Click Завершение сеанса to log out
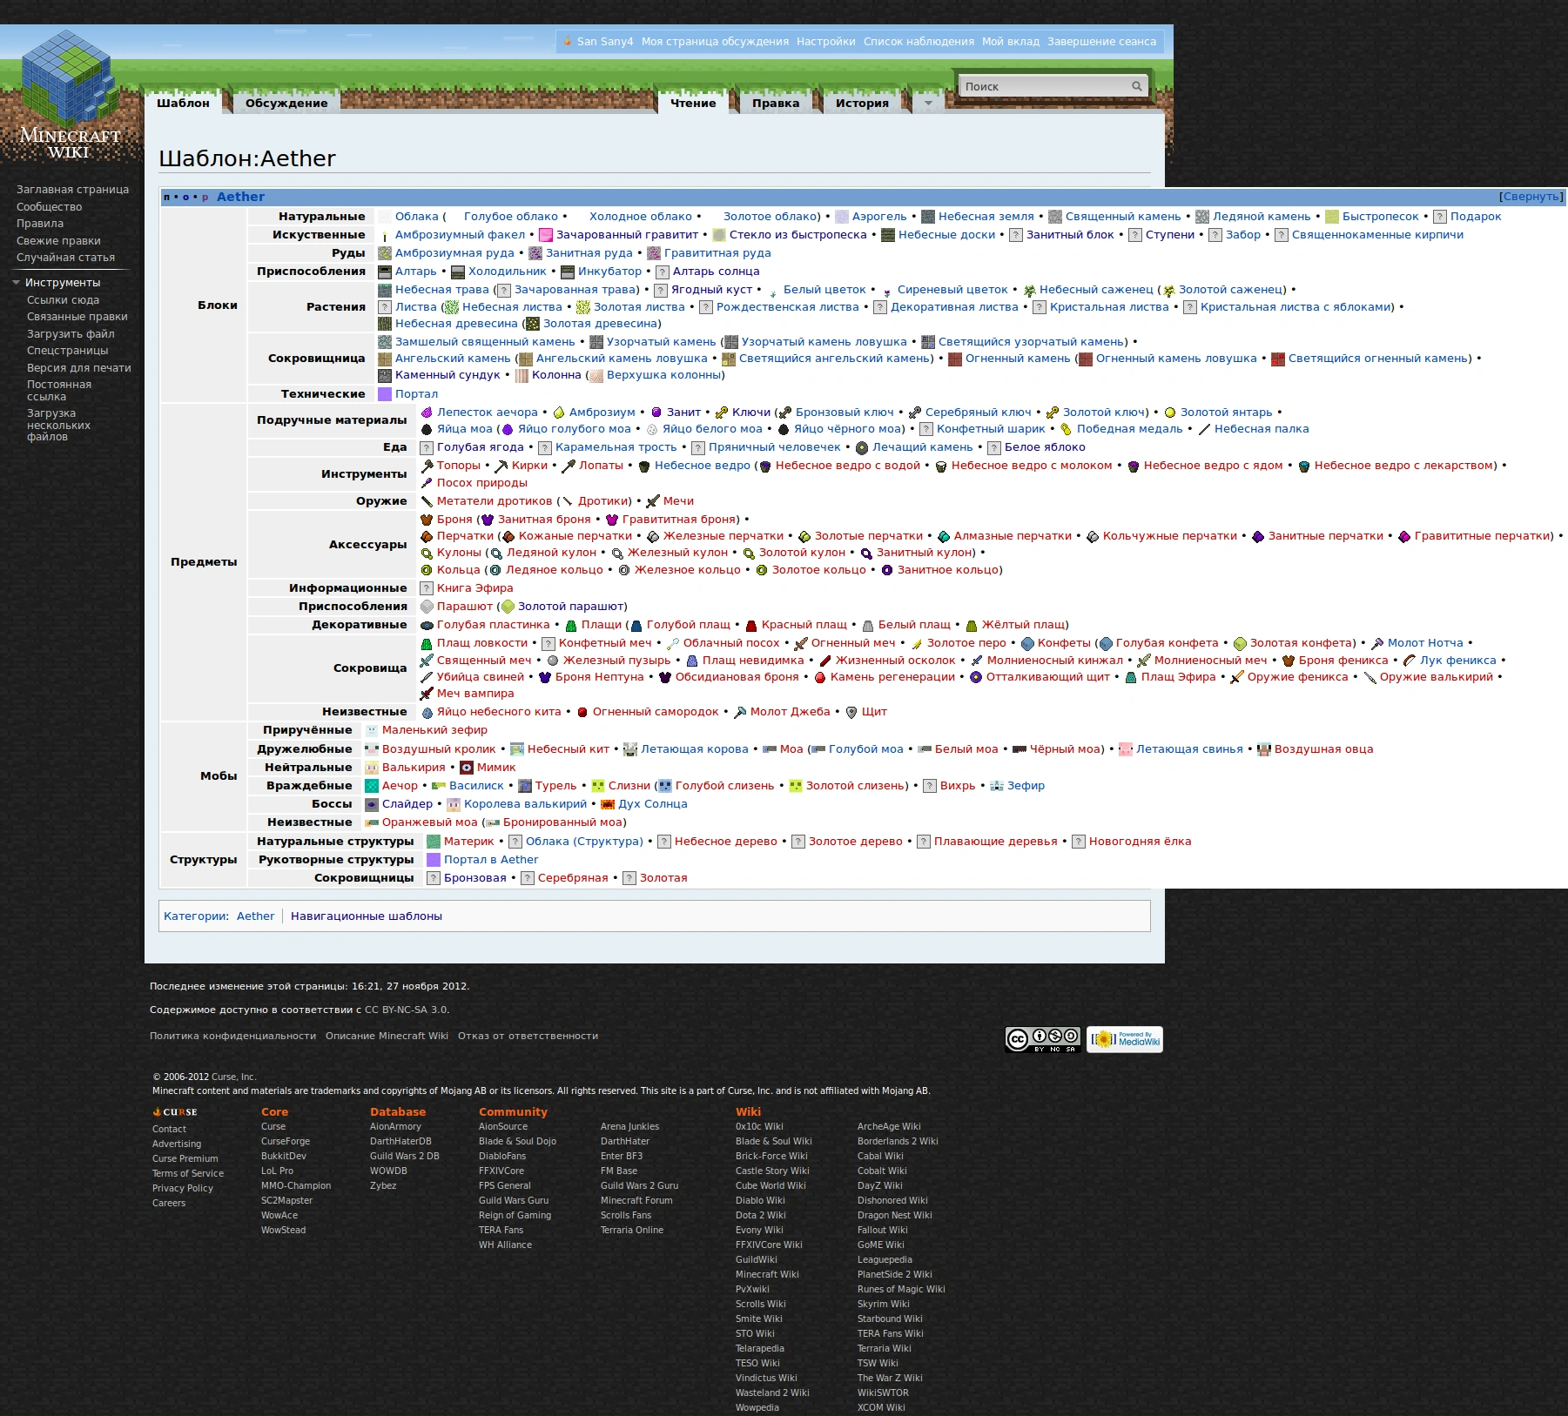The height and width of the screenshot is (1416, 1568). pyautogui.click(x=1101, y=42)
